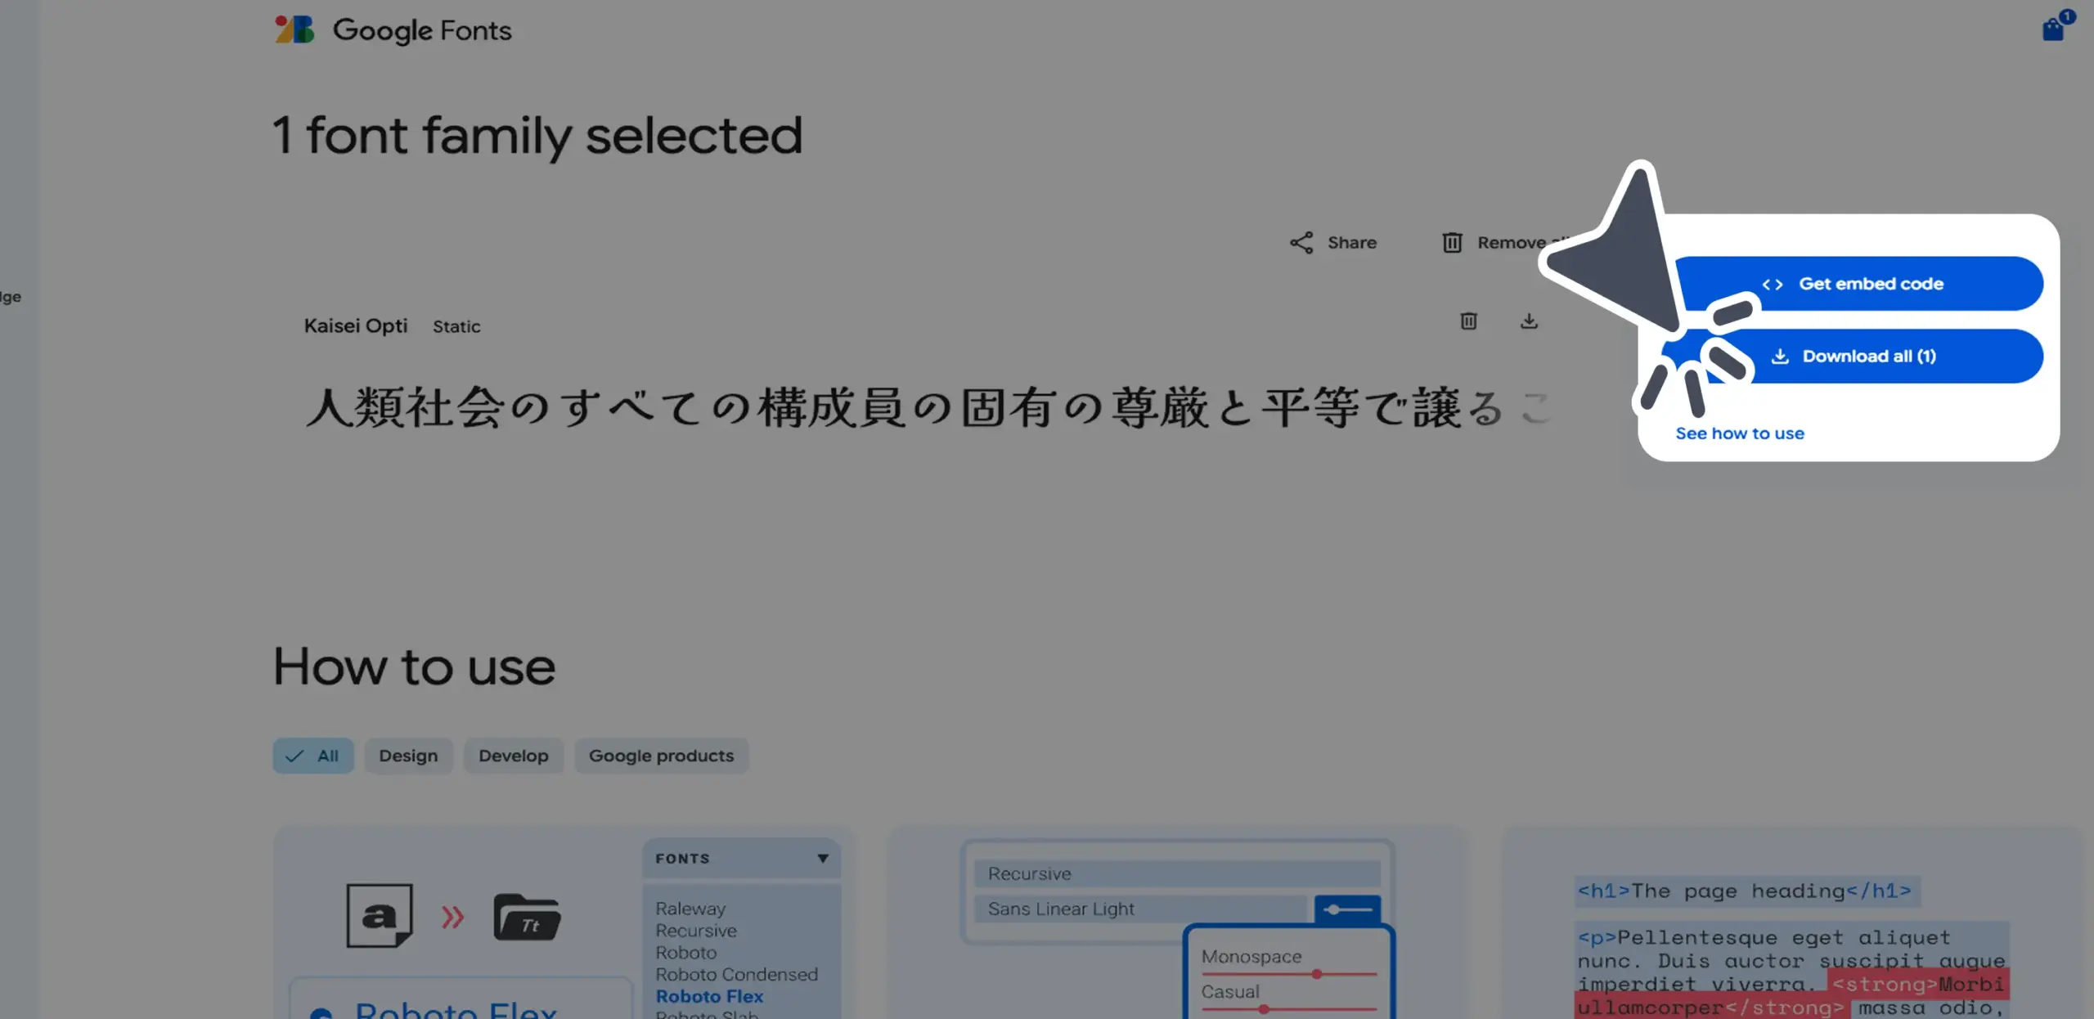Click the Google Fonts logo

point(294,30)
